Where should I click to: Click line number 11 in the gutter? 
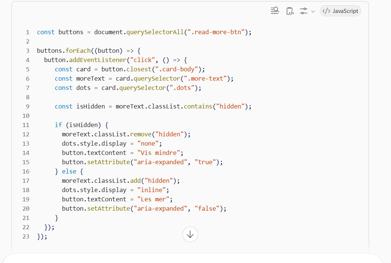point(26,125)
